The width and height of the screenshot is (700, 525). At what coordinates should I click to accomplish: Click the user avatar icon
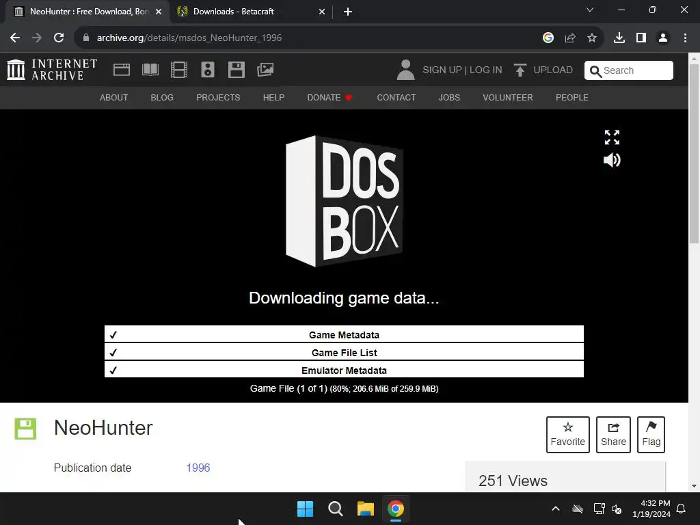tap(405, 70)
